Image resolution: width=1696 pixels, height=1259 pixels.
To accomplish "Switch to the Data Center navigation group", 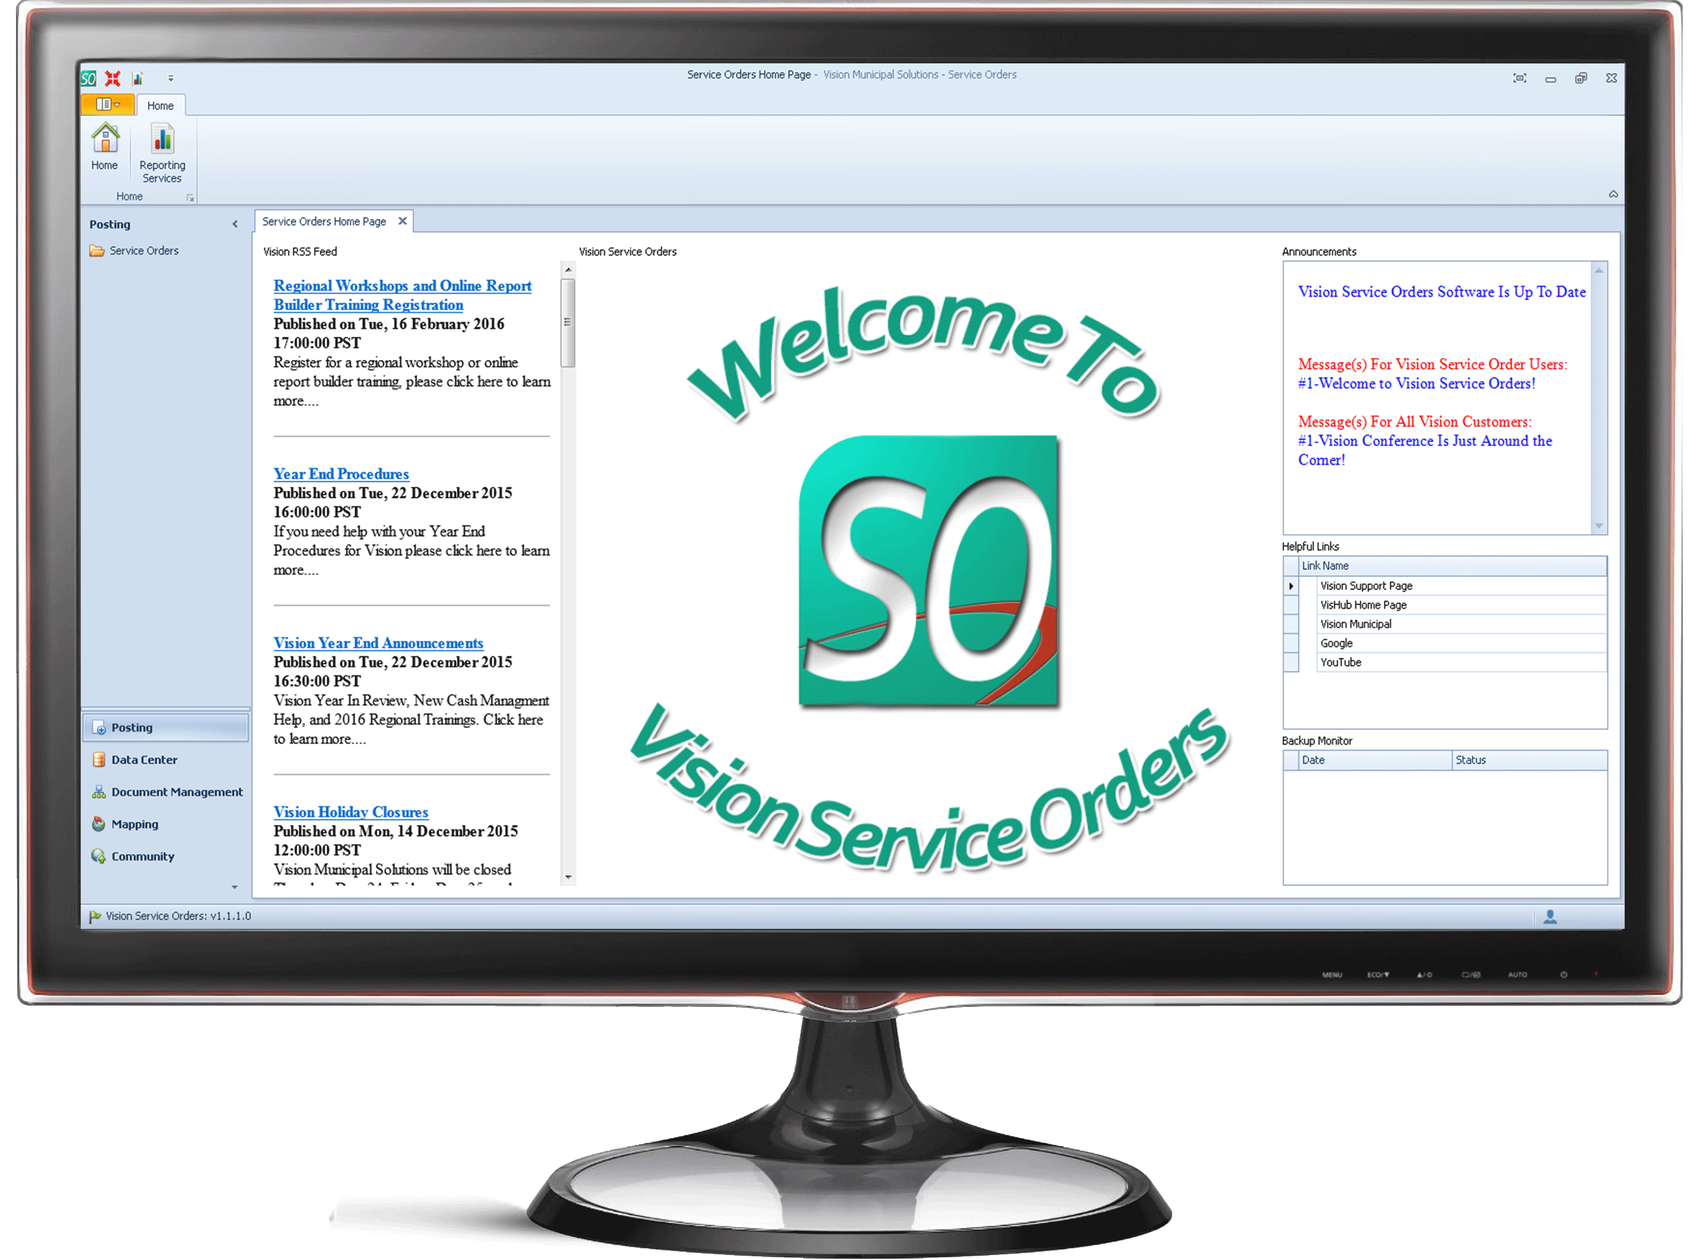I will click(x=165, y=760).
